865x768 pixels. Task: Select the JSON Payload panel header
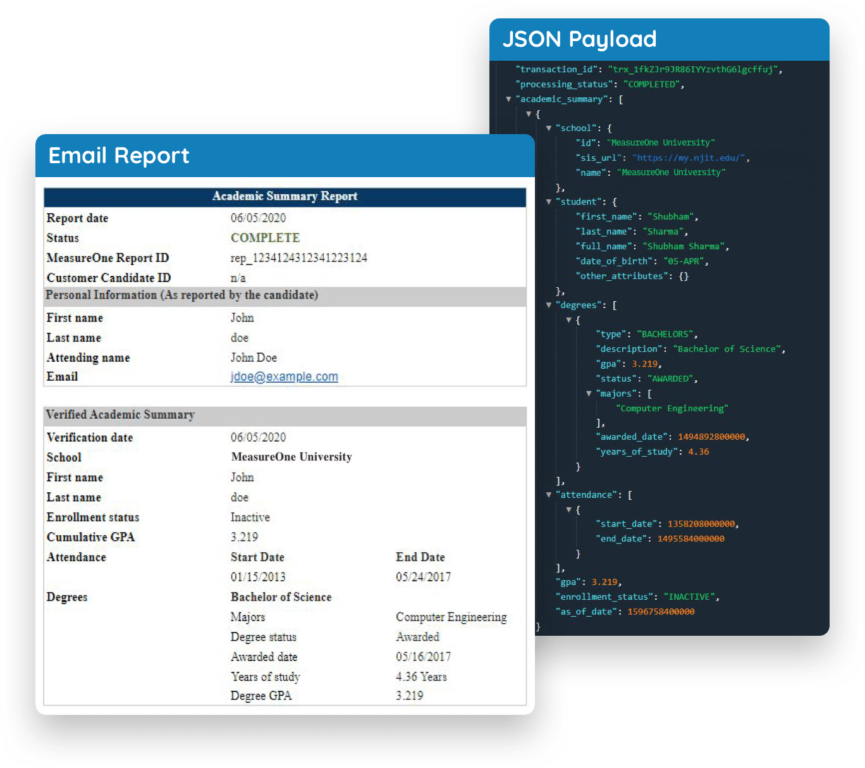[580, 39]
